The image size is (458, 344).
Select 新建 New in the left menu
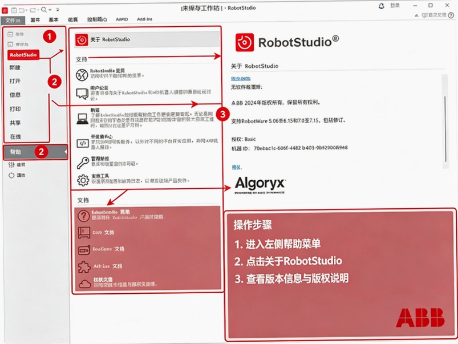coord(15,67)
